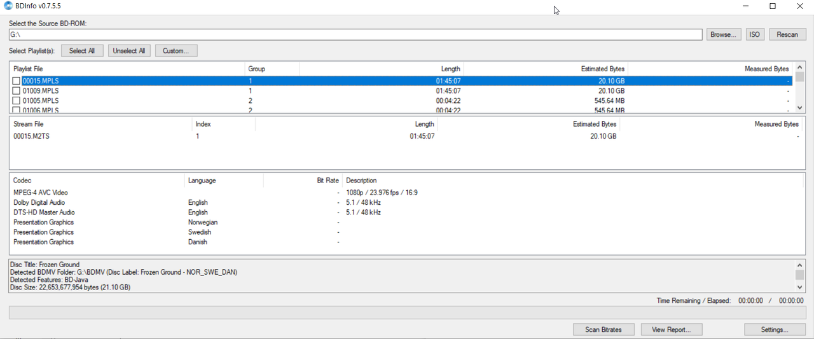This screenshot has height=339, width=814.
Task: Click Bit Rate column header
Action: pyautogui.click(x=303, y=181)
